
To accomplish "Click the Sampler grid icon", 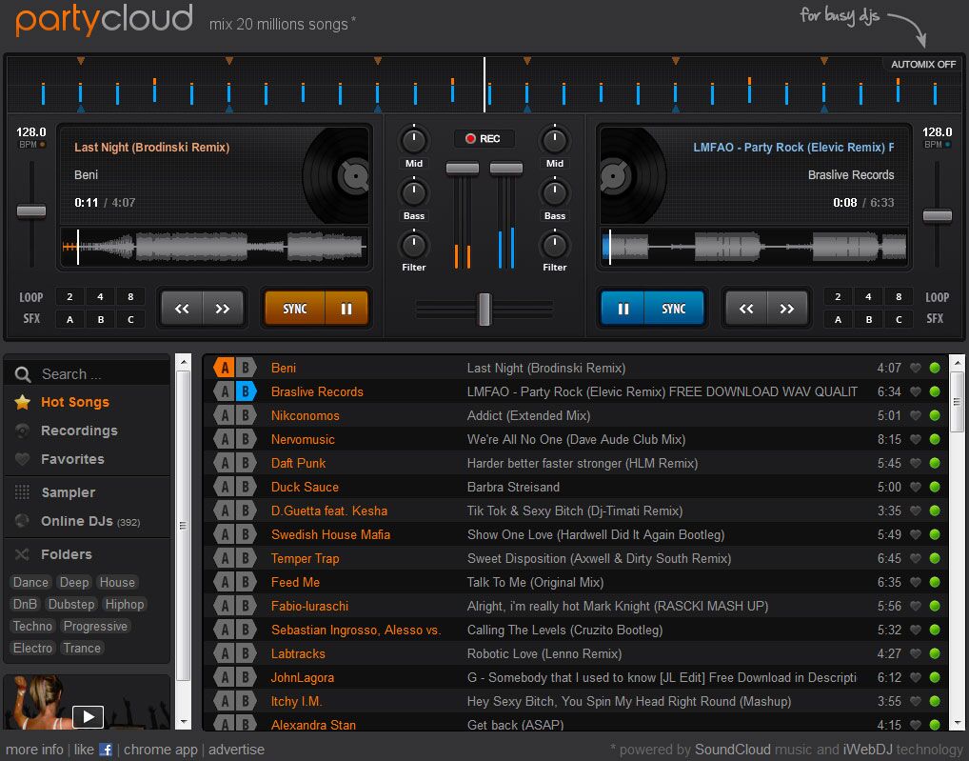I will point(22,492).
